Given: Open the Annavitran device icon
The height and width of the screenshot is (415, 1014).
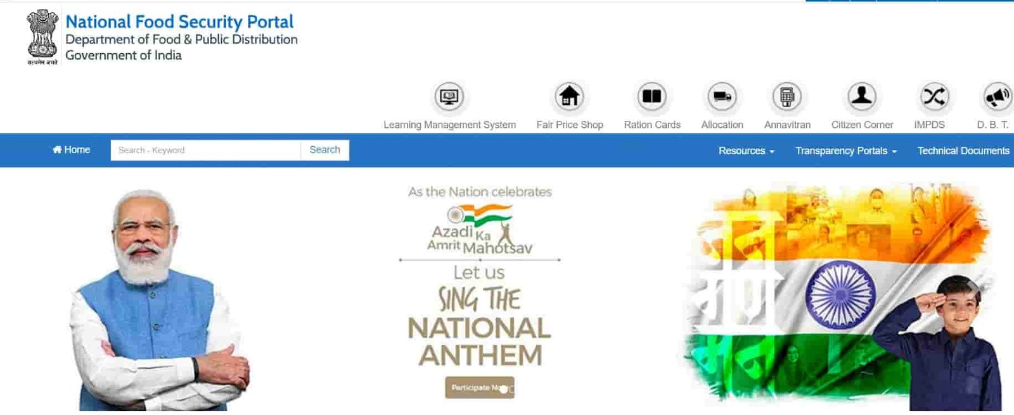Looking at the screenshot, I should click(787, 97).
